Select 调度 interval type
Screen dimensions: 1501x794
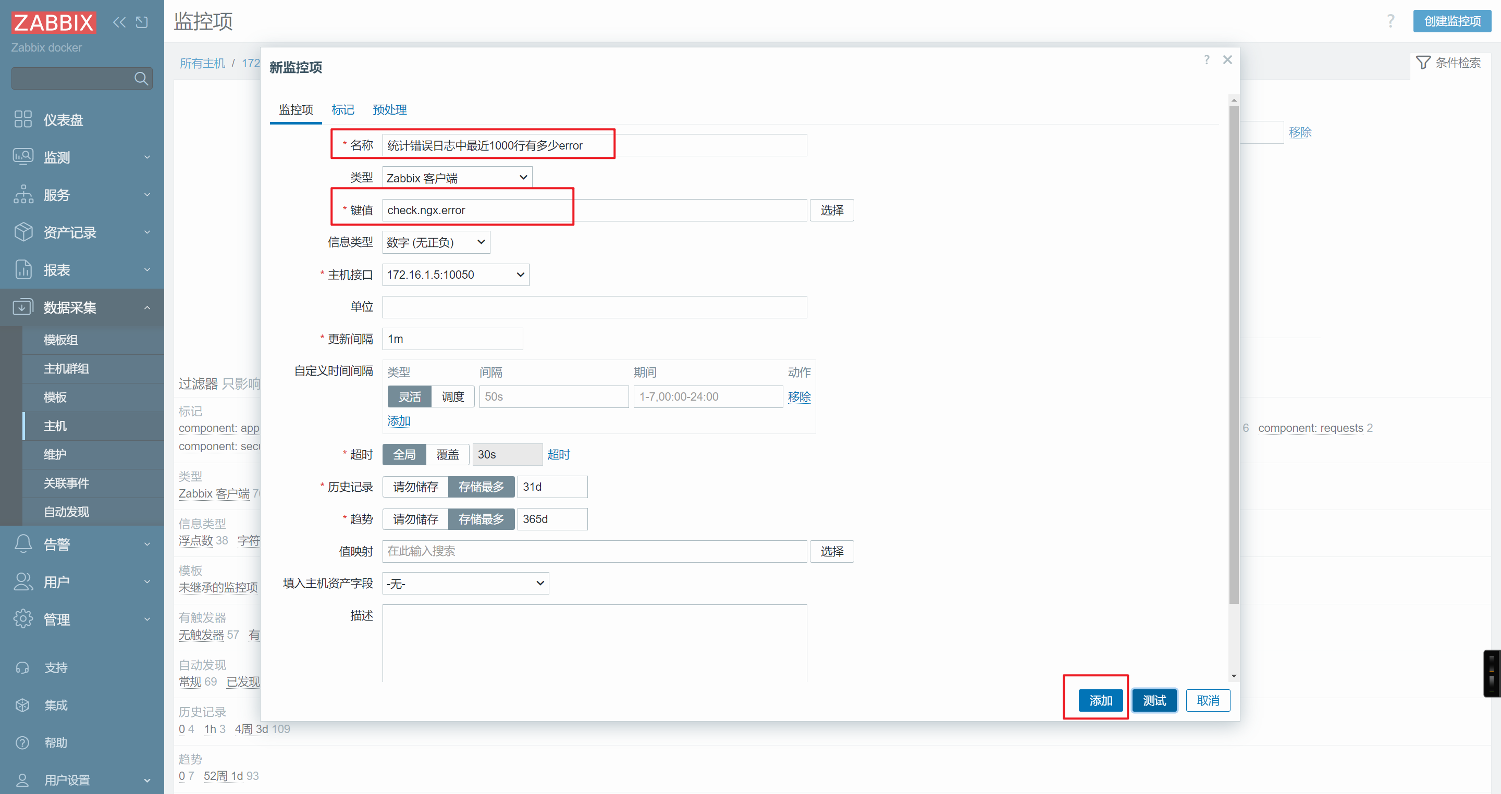[x=453, y=396]
